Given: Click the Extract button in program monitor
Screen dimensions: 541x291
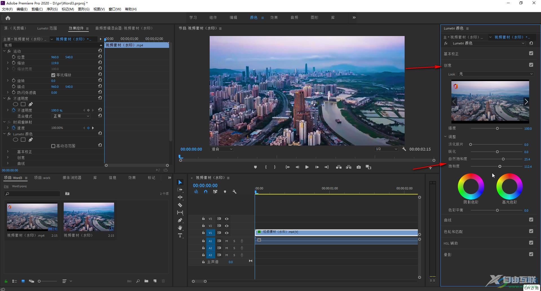Looking at the screenshot, I should point(349,167).
